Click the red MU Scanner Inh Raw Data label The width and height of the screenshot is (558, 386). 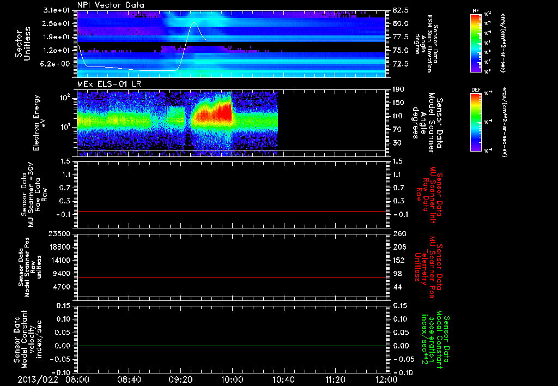click(430, 195)
